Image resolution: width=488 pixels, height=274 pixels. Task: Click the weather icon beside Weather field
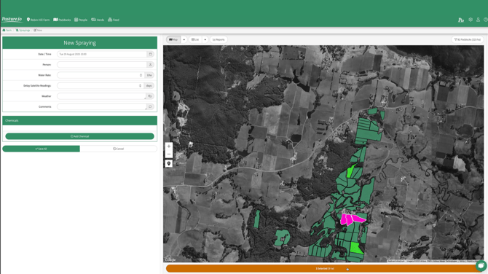(150, 96)
